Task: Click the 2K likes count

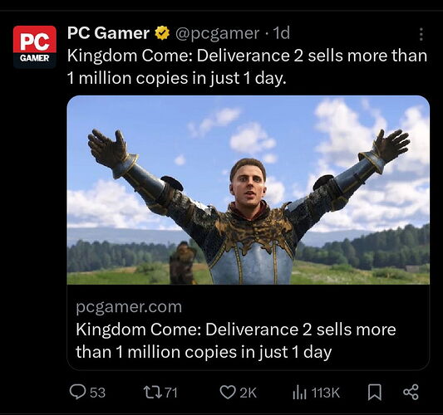Action: pyautogui.click(x=249, y=393)
